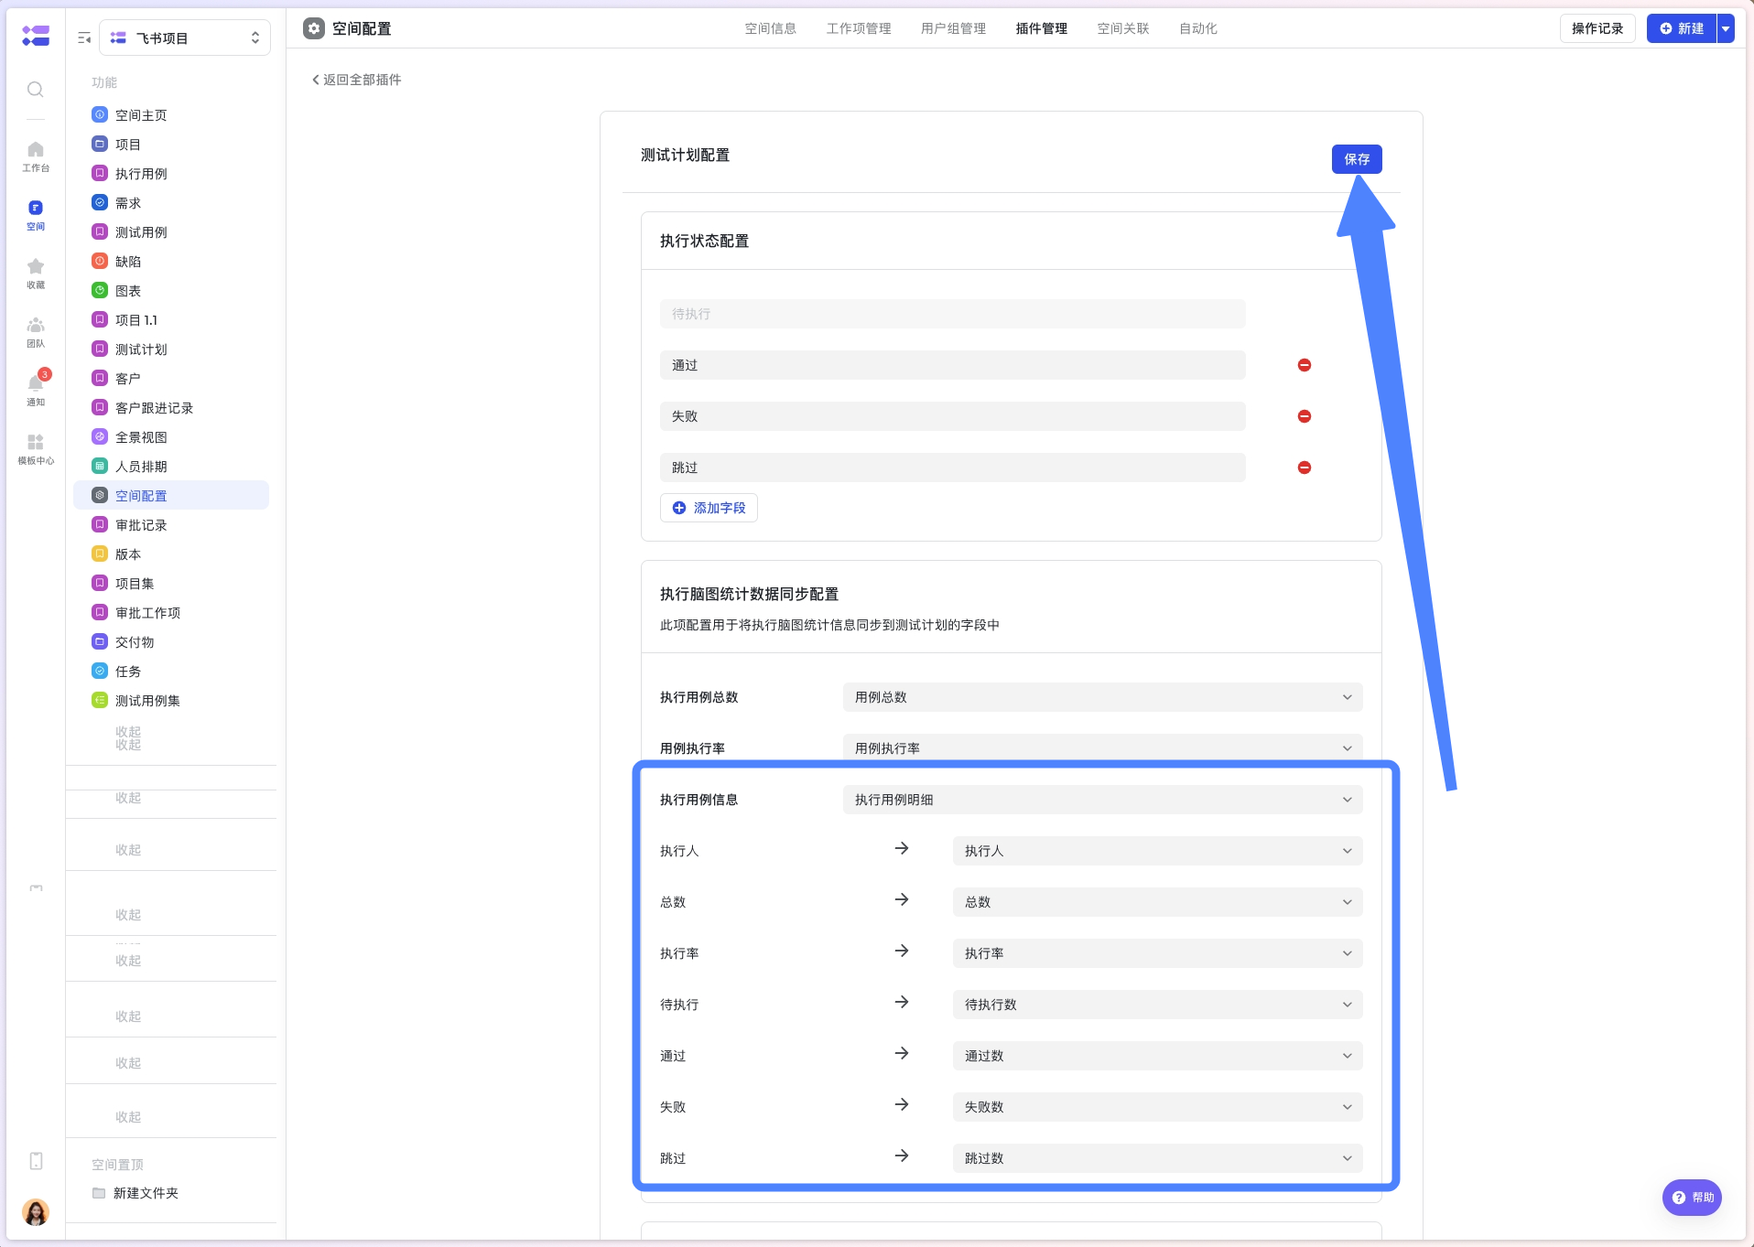Click the 跳过 status input field
This screenshot has width=1754, height=1247.
pos(952,468)
